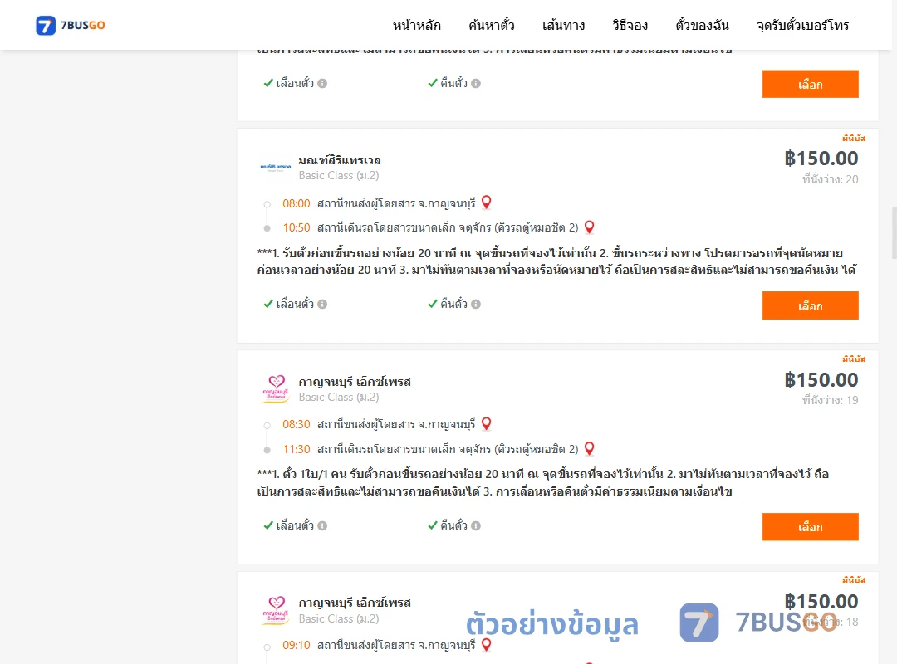897x664 pixels.
Task: Click กาญจนบุรี เอ็กซ์เพรส logo on 08:30 trip
Action: point(276,389)
